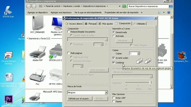Screen dimensions: 191x107
Task: Select the DOT_MANAGER device icon
Action: (38, 24)
